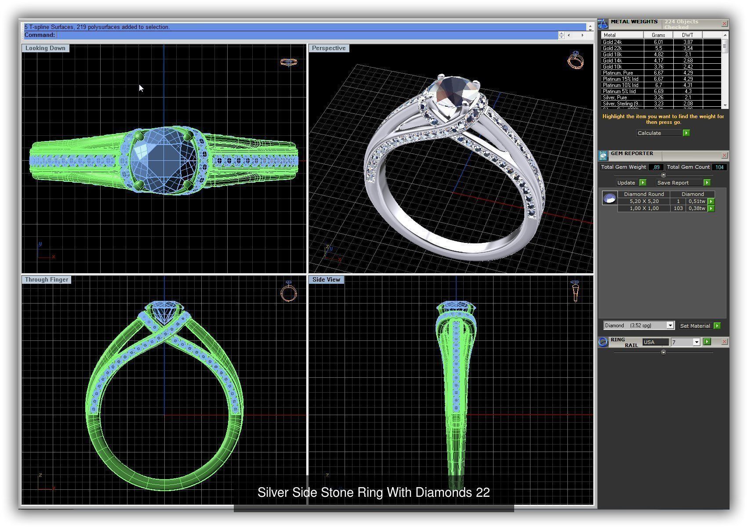Click ring orientation icon in Side View viewport
Screen dimensions: 748x528
pyautogui.click(x=575, y=291)
